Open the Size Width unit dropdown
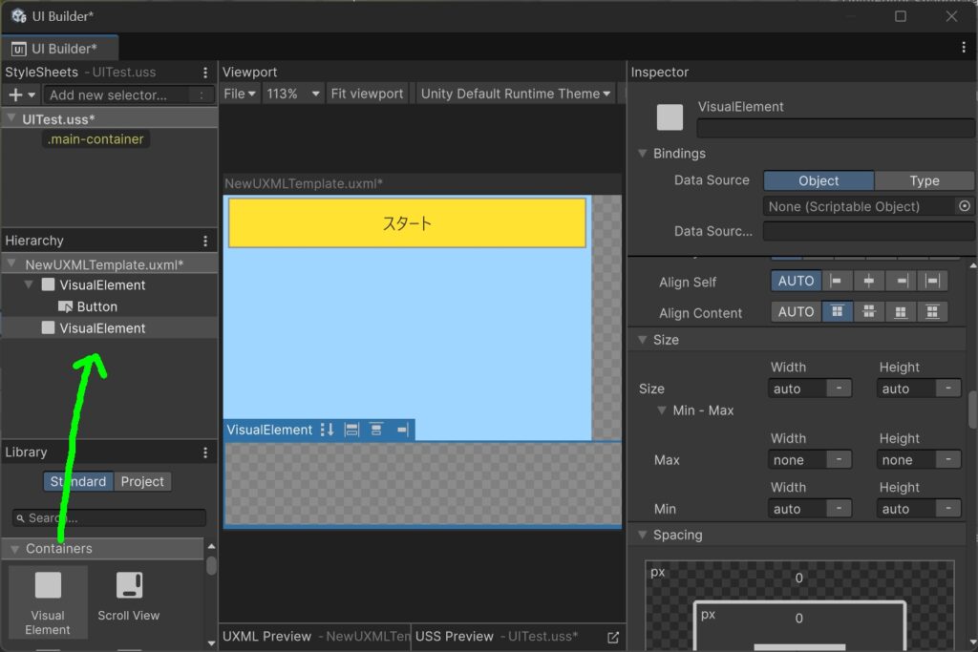 click(839, 389)
